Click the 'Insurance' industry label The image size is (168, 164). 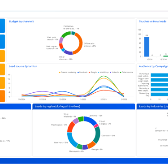163,140
